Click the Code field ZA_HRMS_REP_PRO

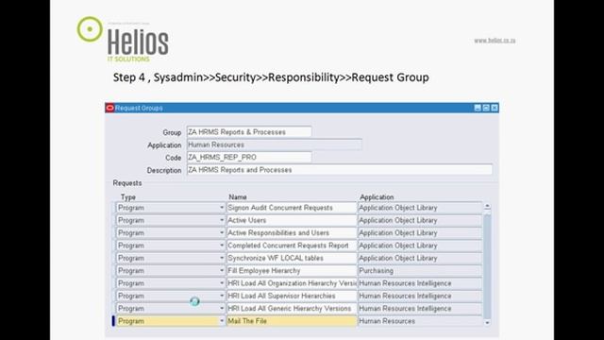click(x=249, y=158)
